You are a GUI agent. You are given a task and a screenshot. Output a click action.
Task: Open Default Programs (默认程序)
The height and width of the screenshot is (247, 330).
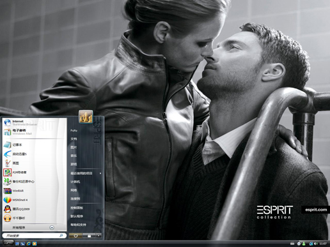click(77, 216)
